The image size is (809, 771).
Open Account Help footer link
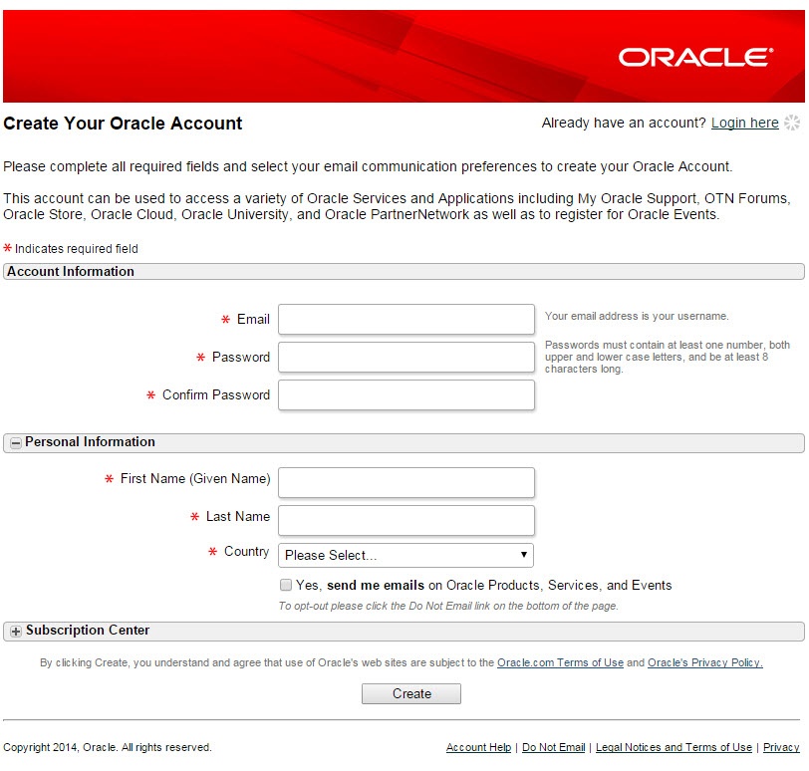click(479, 747)
